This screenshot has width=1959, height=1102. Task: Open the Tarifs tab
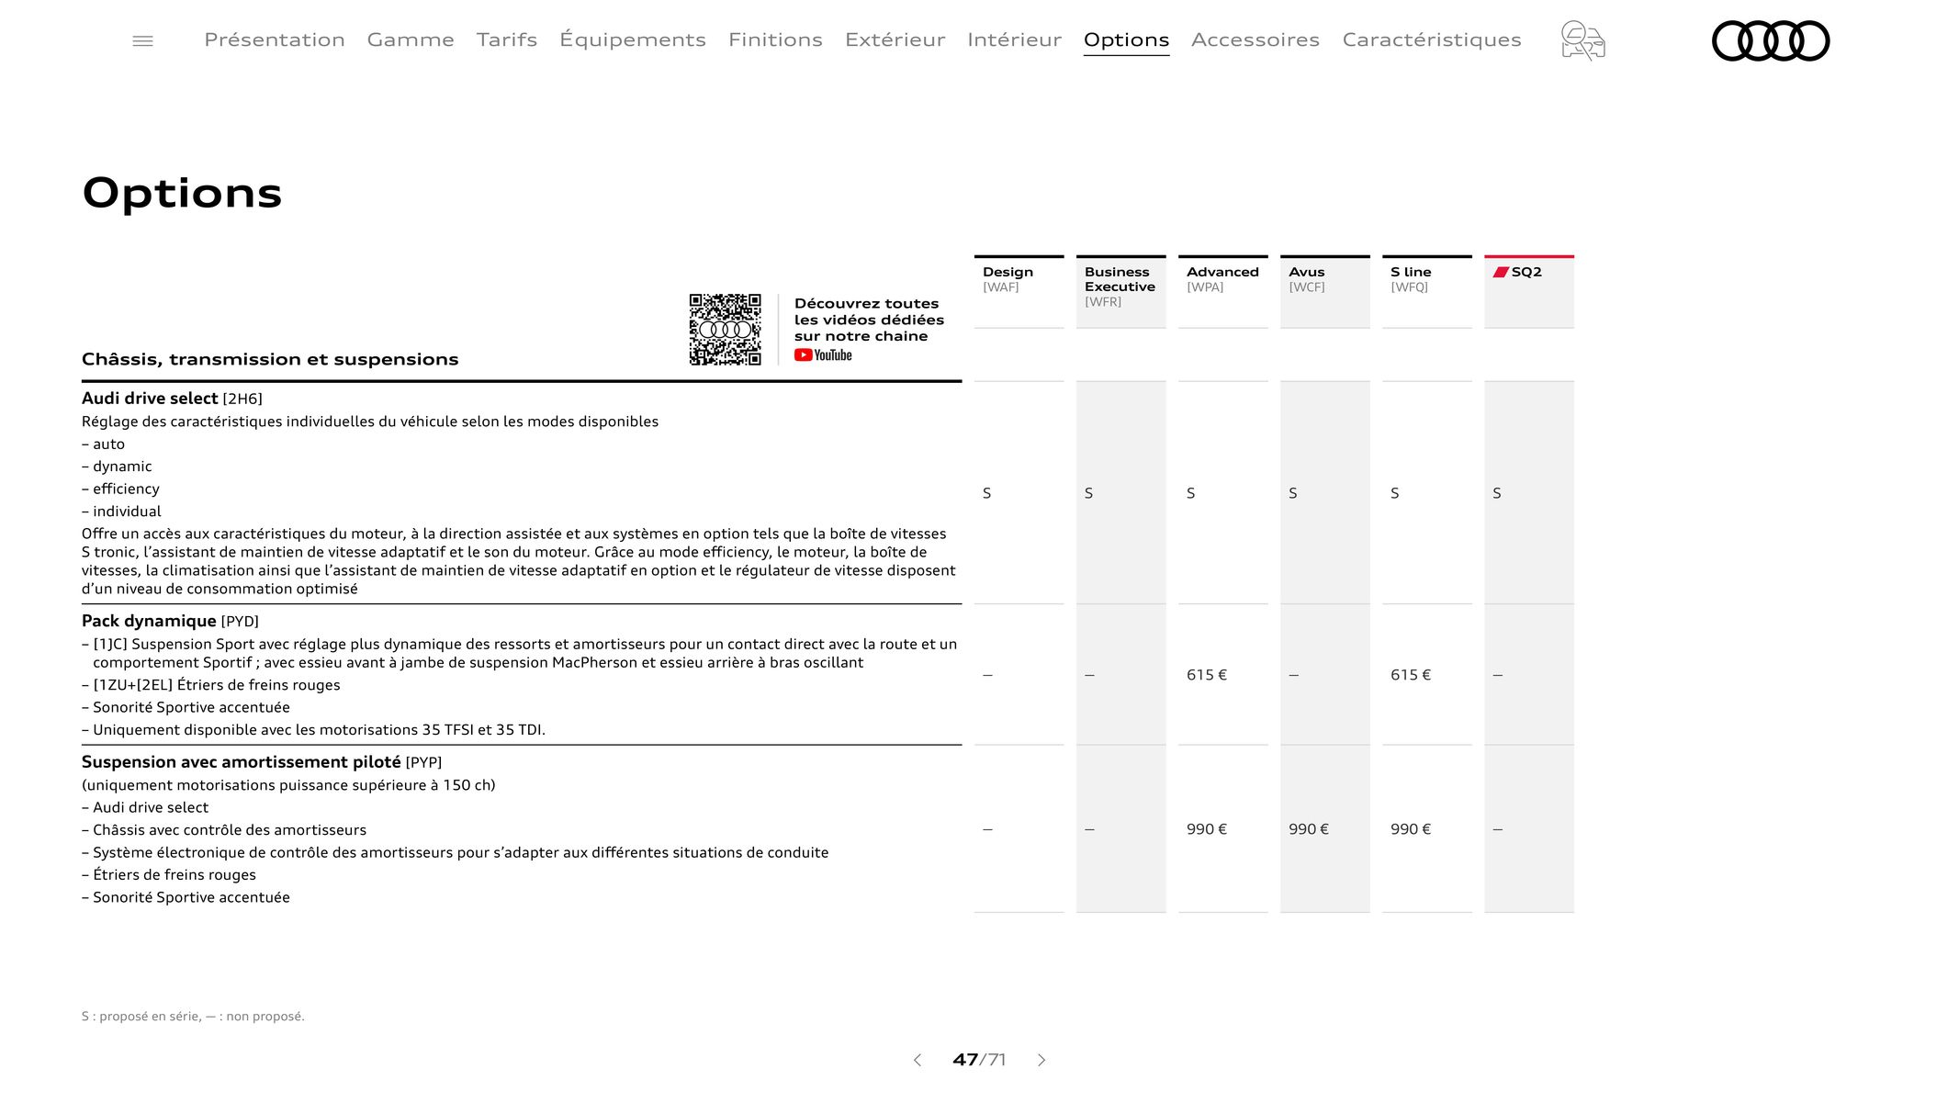[507, 39]
